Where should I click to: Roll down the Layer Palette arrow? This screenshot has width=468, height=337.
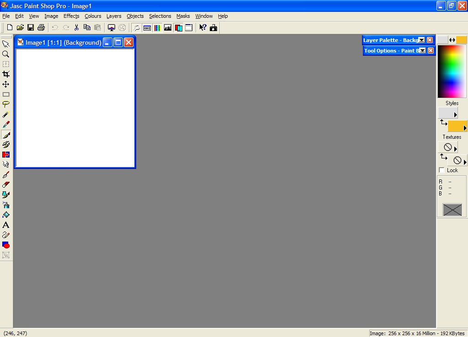[421, 40]
